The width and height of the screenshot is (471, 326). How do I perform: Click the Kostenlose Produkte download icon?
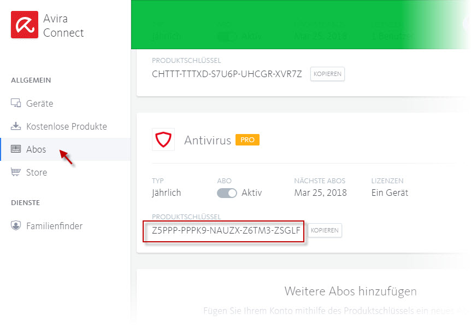pos(16,126)
